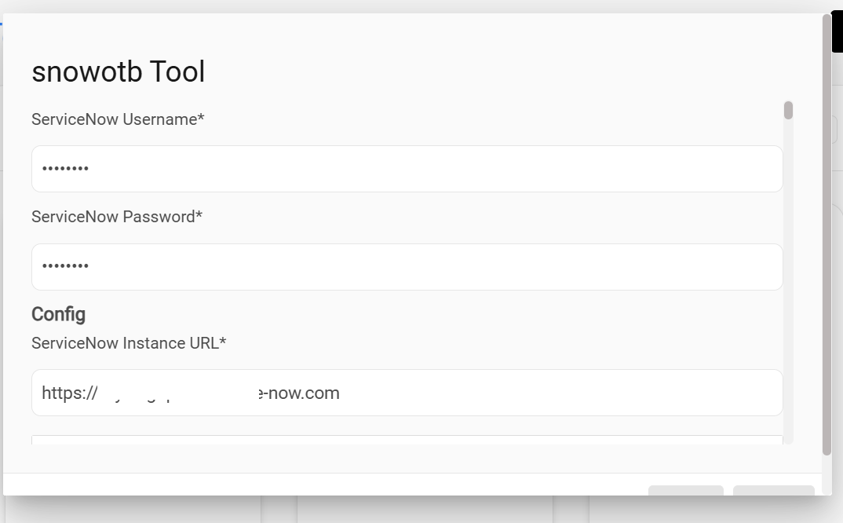Click the outer dialog scrollbar thumb
Viewport: 843px width, 523px height.
pos(827,236)
